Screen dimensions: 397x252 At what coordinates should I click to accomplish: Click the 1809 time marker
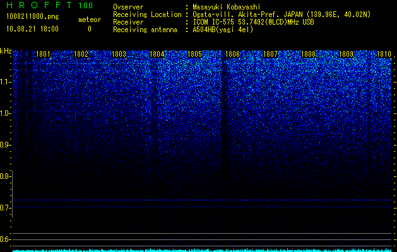tap(346, 54)
